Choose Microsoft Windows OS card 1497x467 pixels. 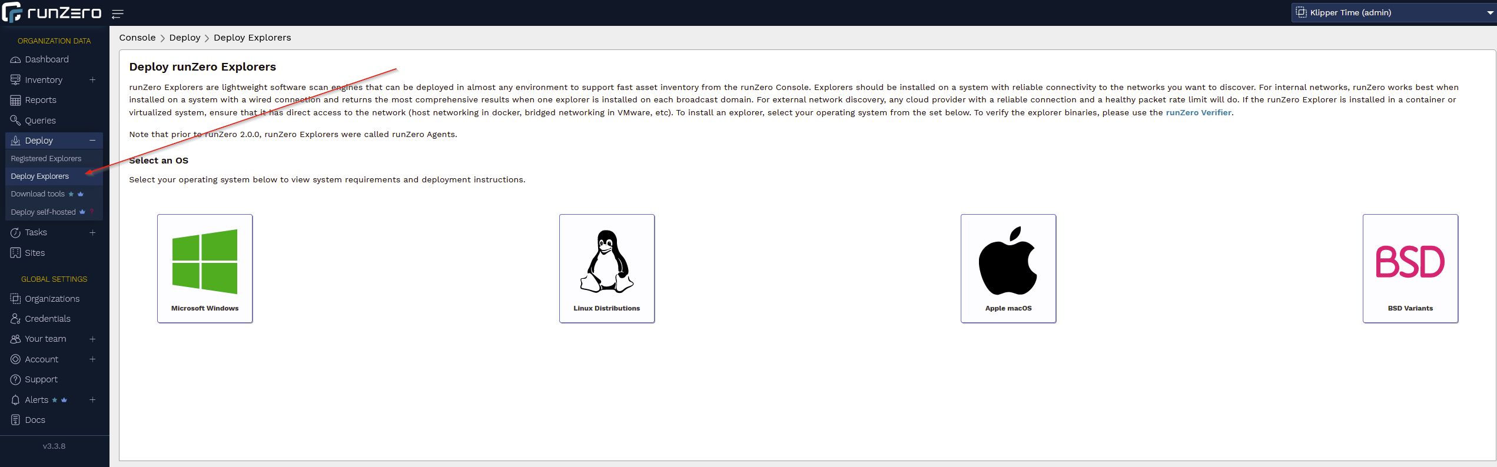click(x=205, y=269)
